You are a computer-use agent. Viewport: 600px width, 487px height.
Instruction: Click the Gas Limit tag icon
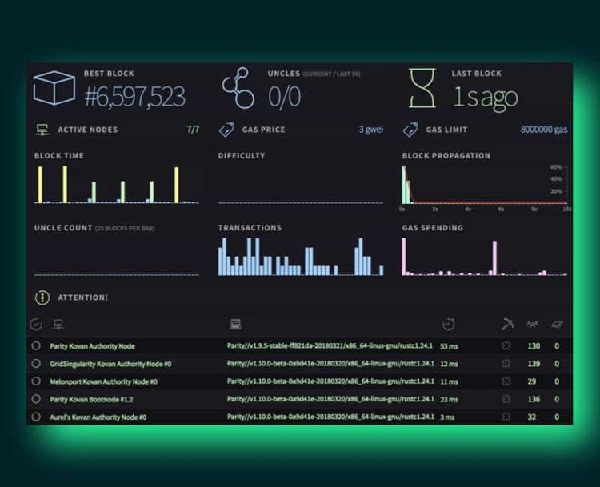[410, 130]
